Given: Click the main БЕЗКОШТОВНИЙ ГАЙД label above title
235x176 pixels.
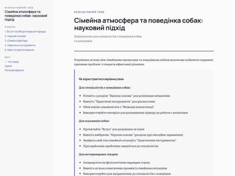Looking at the screenshot, I should coord(89,12).
